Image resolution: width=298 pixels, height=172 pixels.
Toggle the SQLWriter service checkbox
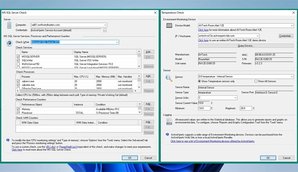point(18,60)
